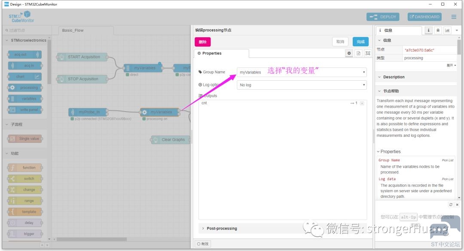Screen dimensions: 464x251
Task: Trigger the START Acquisition node button
Action: point(61,57)
